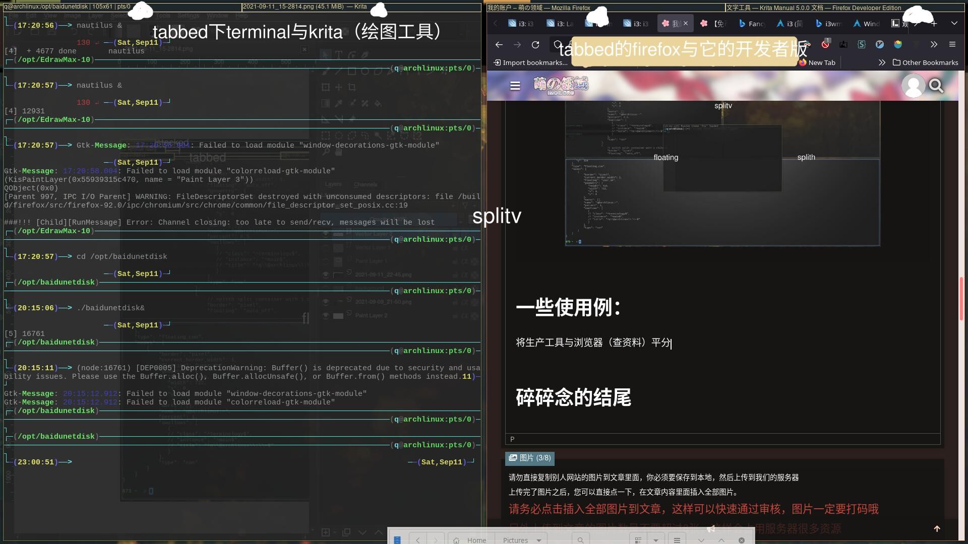The height and width of the screenshot is (544, 968).
Task: Show more Firefox toolbar extensions overflow
Action: 934,44
